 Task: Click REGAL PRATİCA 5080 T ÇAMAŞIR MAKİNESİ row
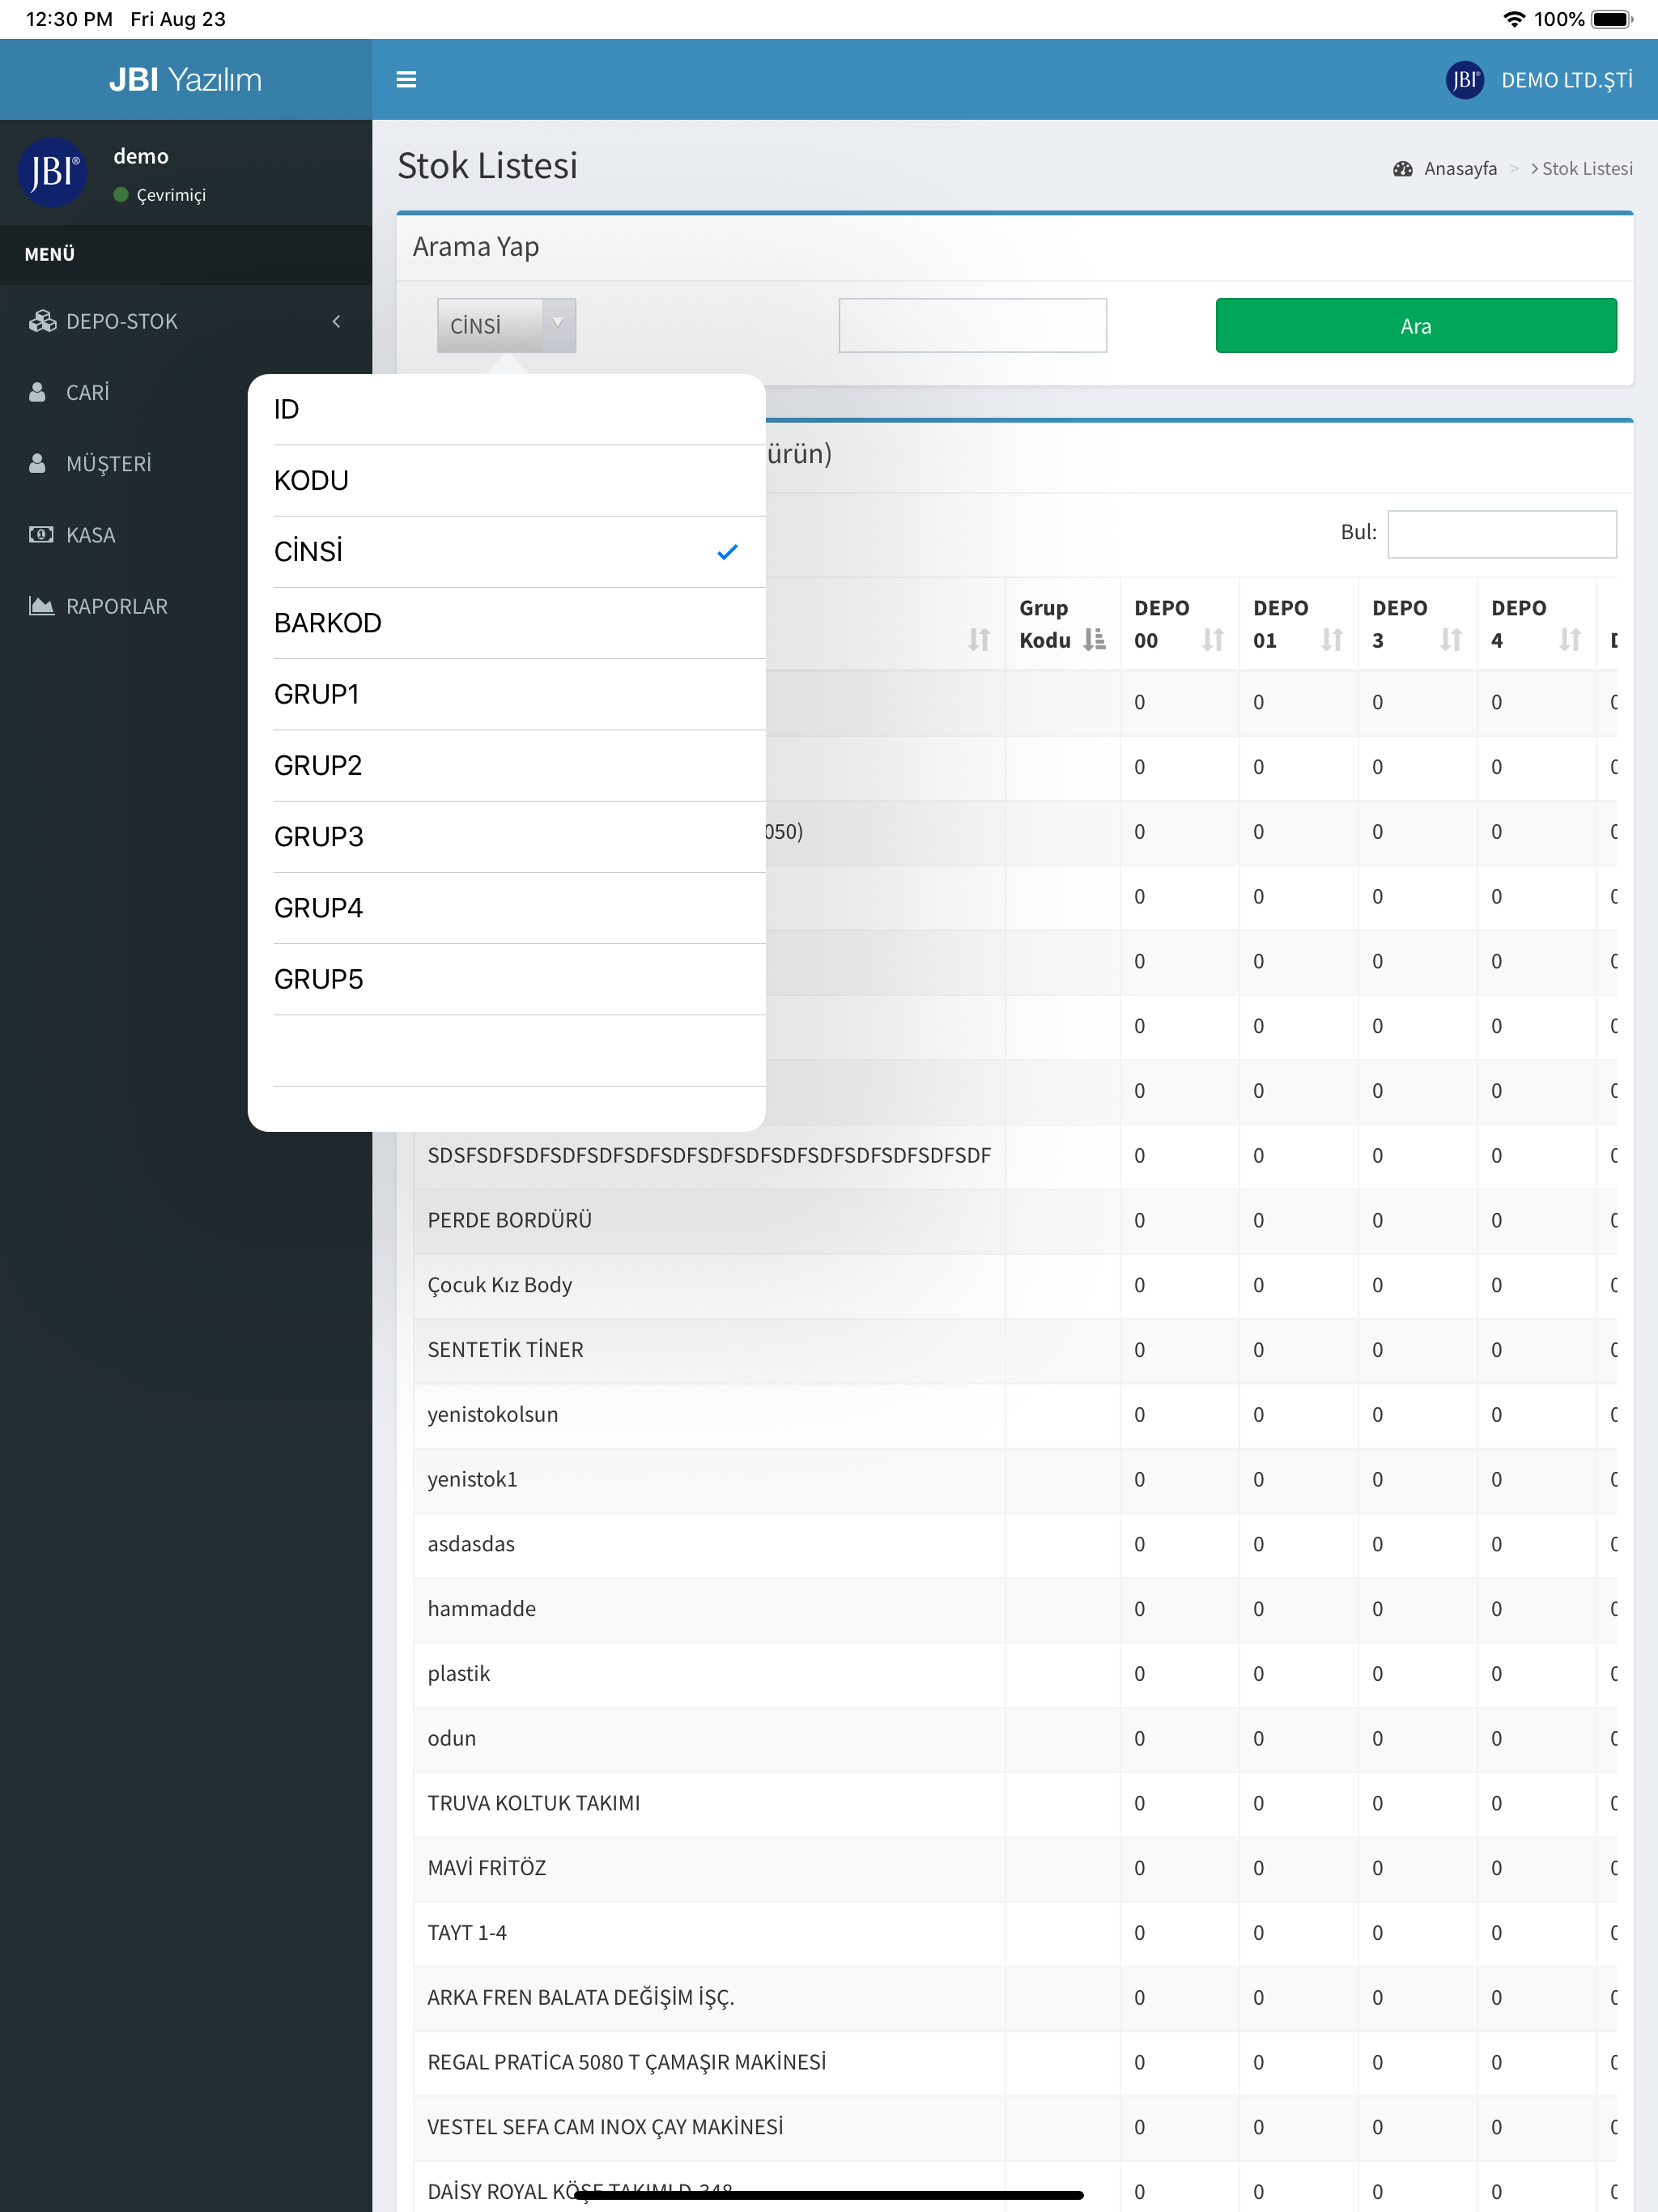pos(1015,2062)
